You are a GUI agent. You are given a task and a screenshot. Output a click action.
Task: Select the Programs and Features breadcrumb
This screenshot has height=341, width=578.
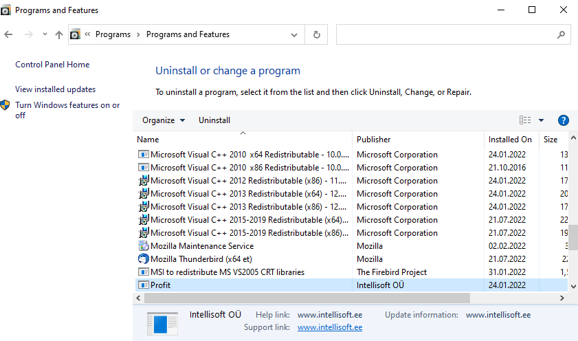pyautogui.click(x=188, y=34)
